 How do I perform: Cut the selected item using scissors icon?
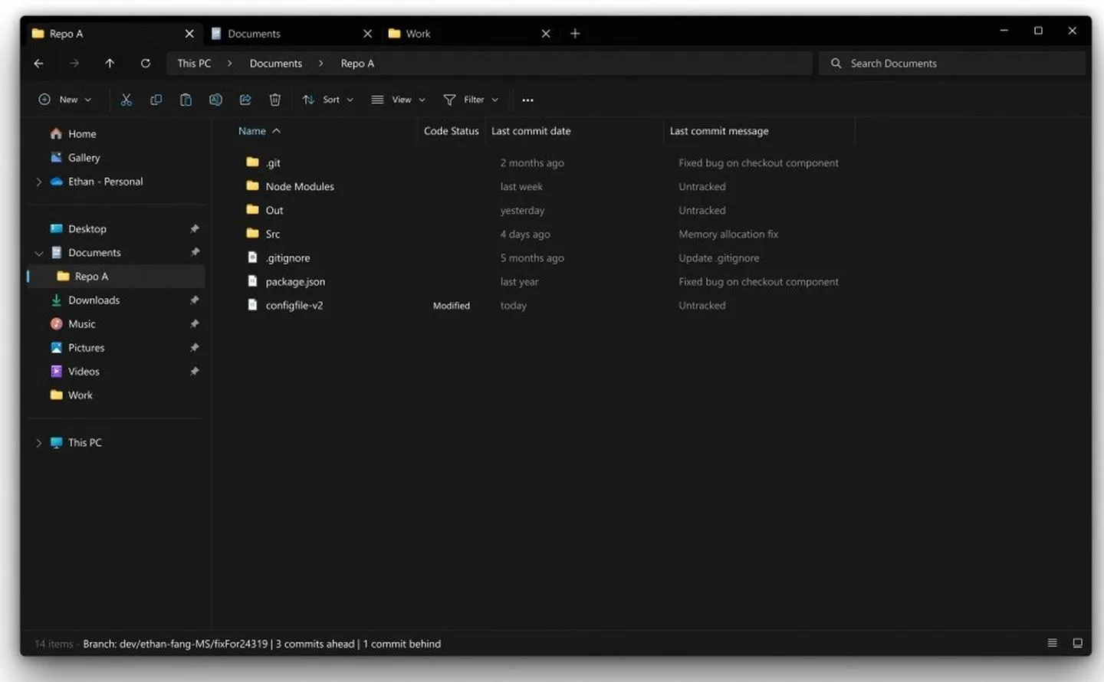[x=127, y=100]
